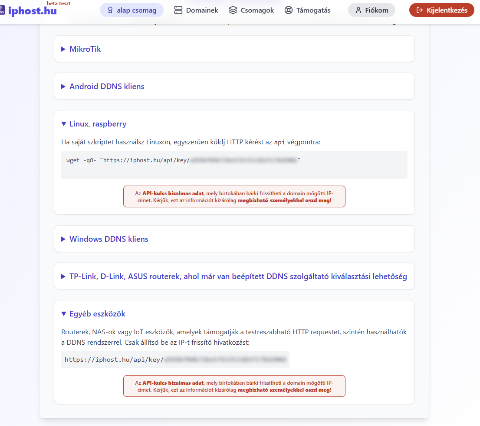Click the down triangle beside Egyéb eszközök
This screenshot has height=426, width=480.
[x=64, y=314]
